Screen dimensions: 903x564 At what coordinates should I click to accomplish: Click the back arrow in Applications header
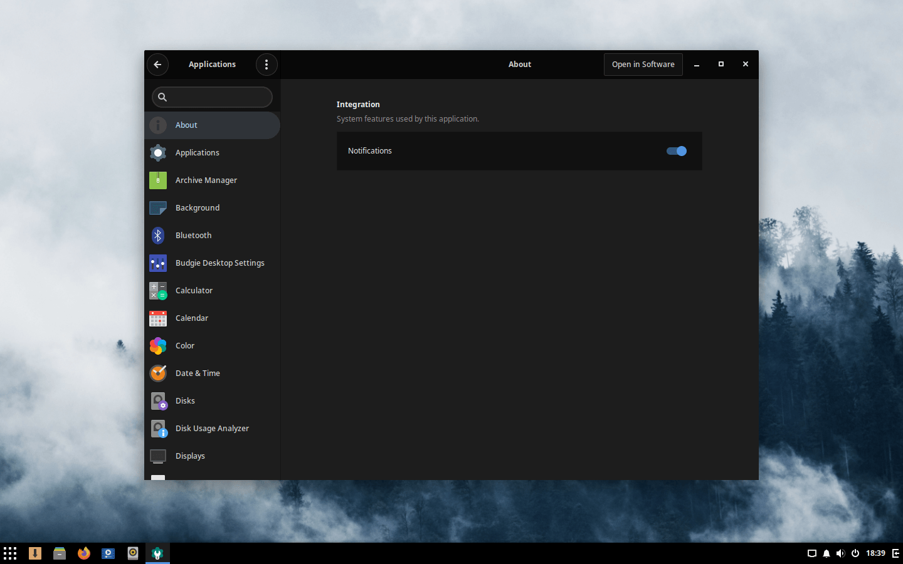coord(157,65)
